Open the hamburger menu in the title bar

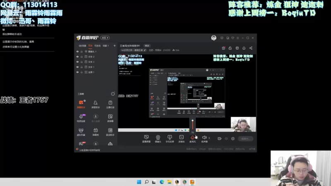pyautogui.click(x=237, y=38)
